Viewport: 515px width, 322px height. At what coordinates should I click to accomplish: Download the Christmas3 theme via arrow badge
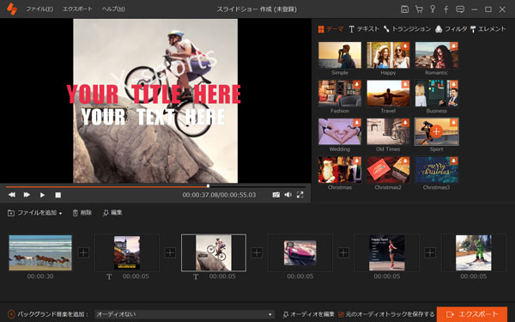tap(453, 161)
